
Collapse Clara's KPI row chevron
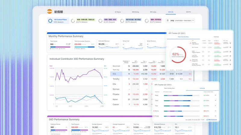coord(215,100)
